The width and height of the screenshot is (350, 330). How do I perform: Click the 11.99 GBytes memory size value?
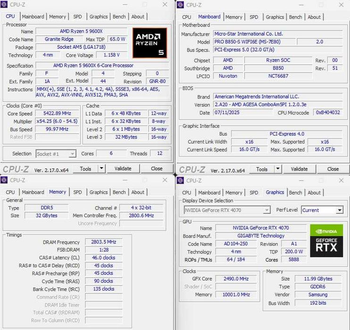coord(318,279)
